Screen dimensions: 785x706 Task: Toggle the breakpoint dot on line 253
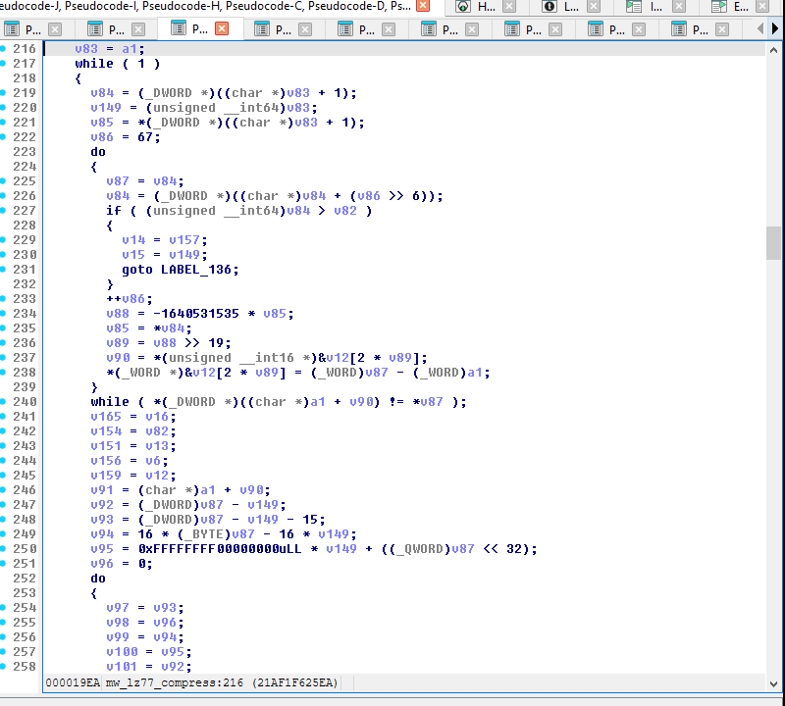click(5, 592)
